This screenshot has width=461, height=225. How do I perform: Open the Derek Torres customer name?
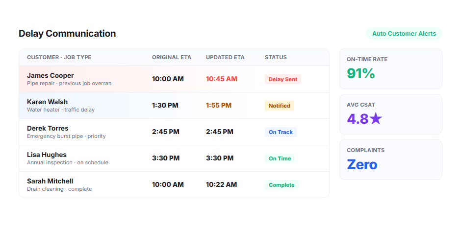click(48, 128)
